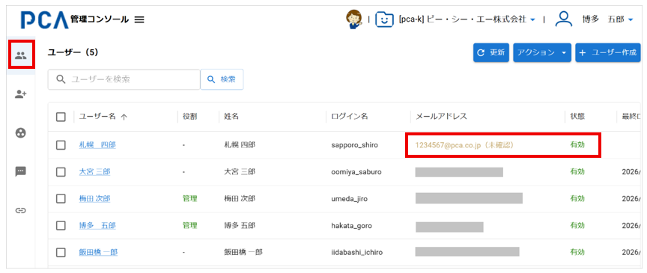Click the PCA logo
Screen dimensions: 647x273
(45, 19)
